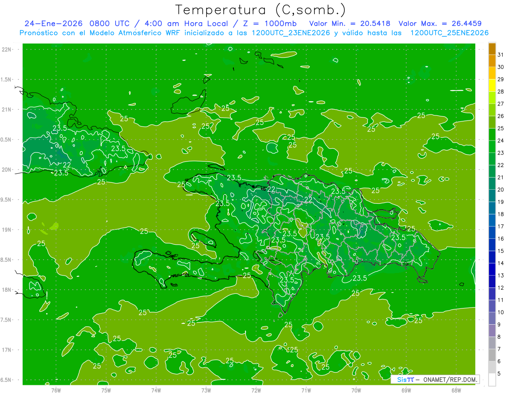Click the light gray legend swatch between 5 and 6
Image resolution: width=512 pixels, height=396 pixels.
pyautogui.click(x=492, y=367)
